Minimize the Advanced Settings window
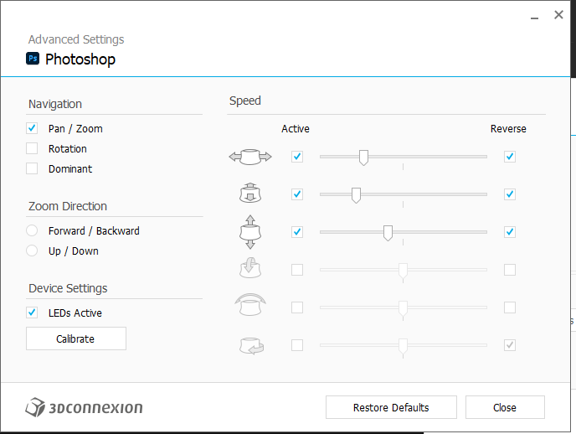The height and width of the screenshot is (434, 576). tap(533, 15)
